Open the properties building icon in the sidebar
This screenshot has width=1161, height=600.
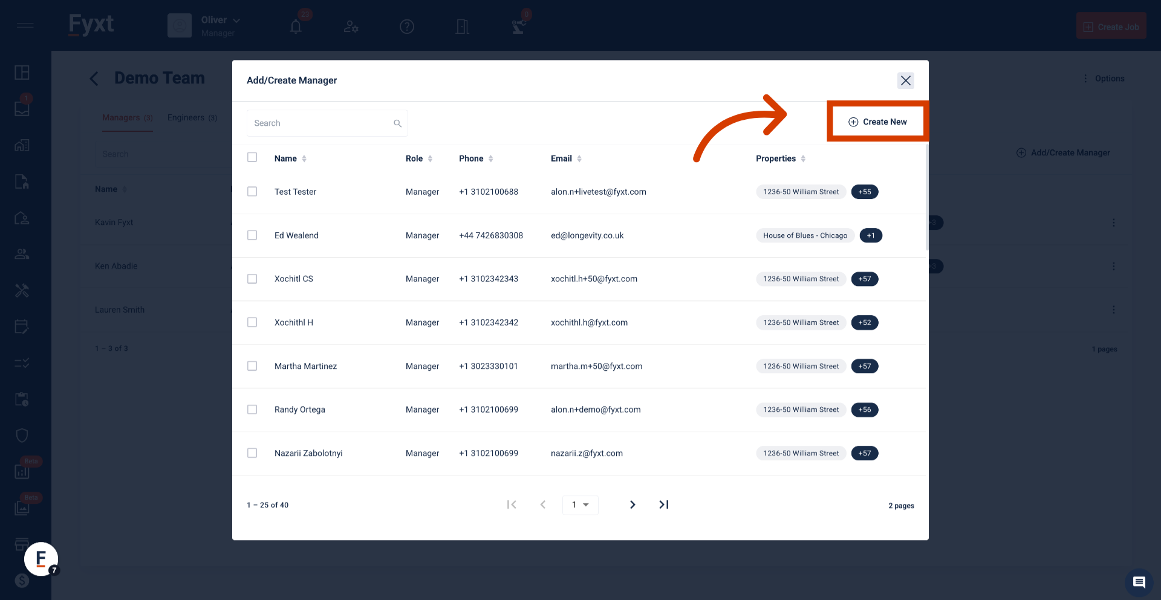[x=22, y=145]
